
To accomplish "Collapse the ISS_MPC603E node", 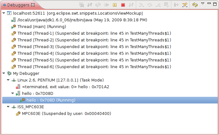I will [8, 107].
